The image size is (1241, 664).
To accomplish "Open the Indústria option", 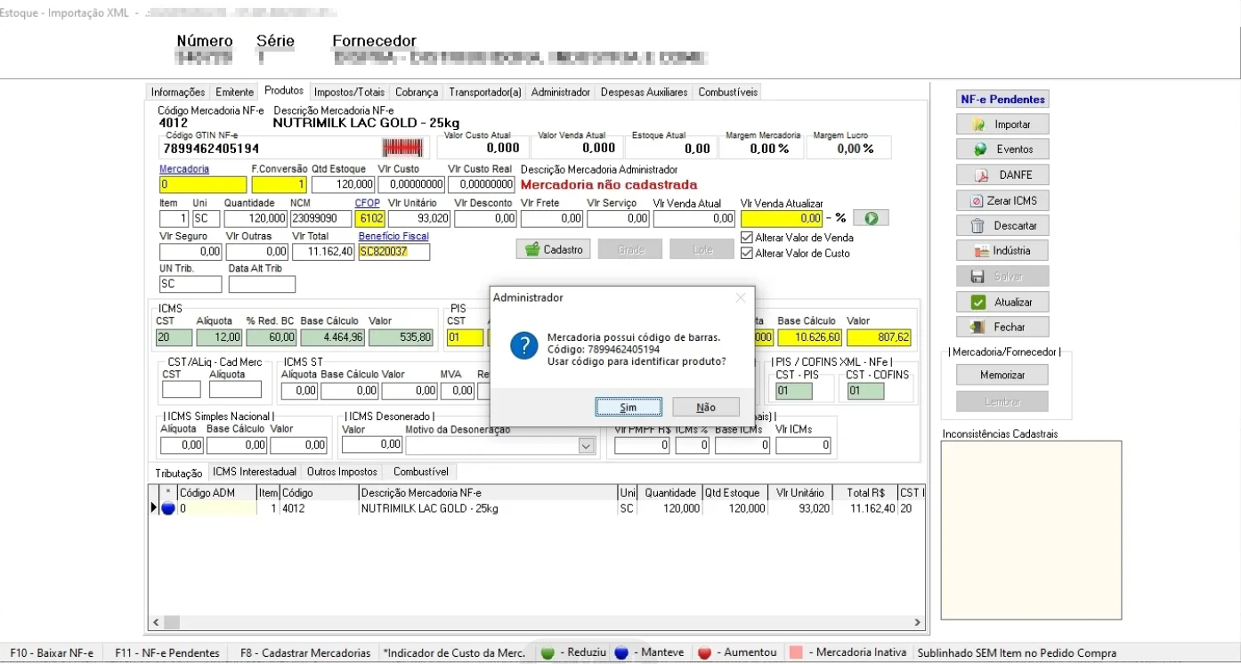I will point(1002,251).
